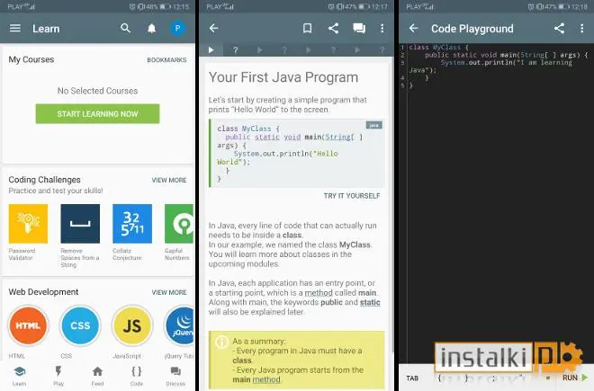Expand the code snippet options badge

tap(373, 125)
